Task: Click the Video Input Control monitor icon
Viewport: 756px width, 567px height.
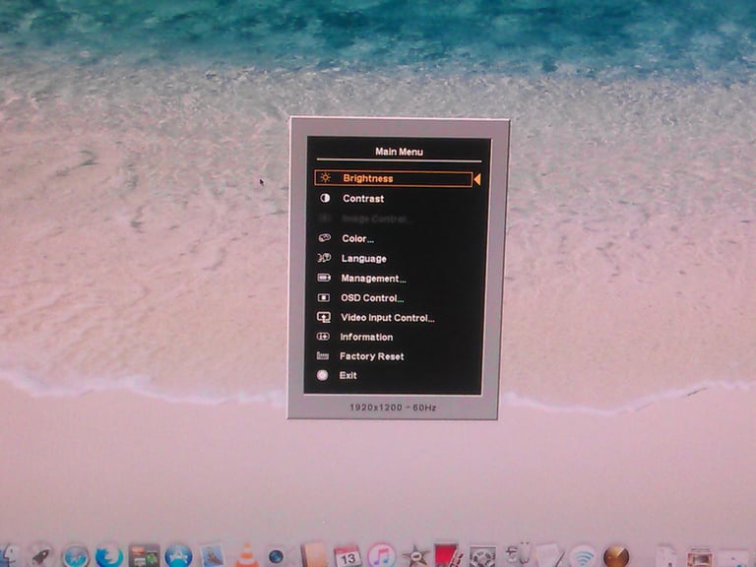Action: coord(323,317)
